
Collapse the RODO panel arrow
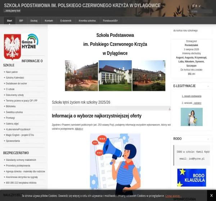click(x=208, y=139)
